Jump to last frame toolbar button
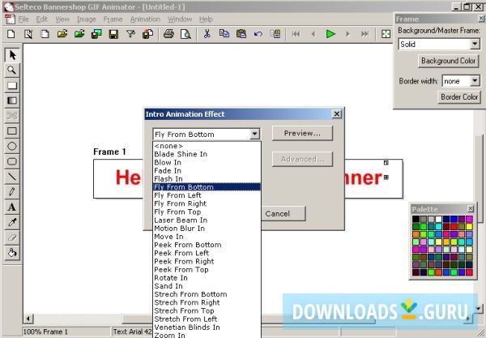The image size is (486, 338). pos(365,34)
